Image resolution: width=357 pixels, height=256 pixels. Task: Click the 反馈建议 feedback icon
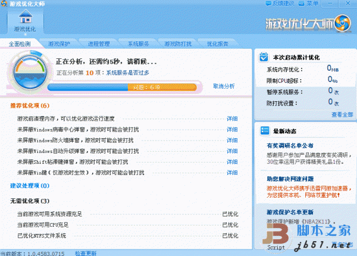[x=269, y=4]
